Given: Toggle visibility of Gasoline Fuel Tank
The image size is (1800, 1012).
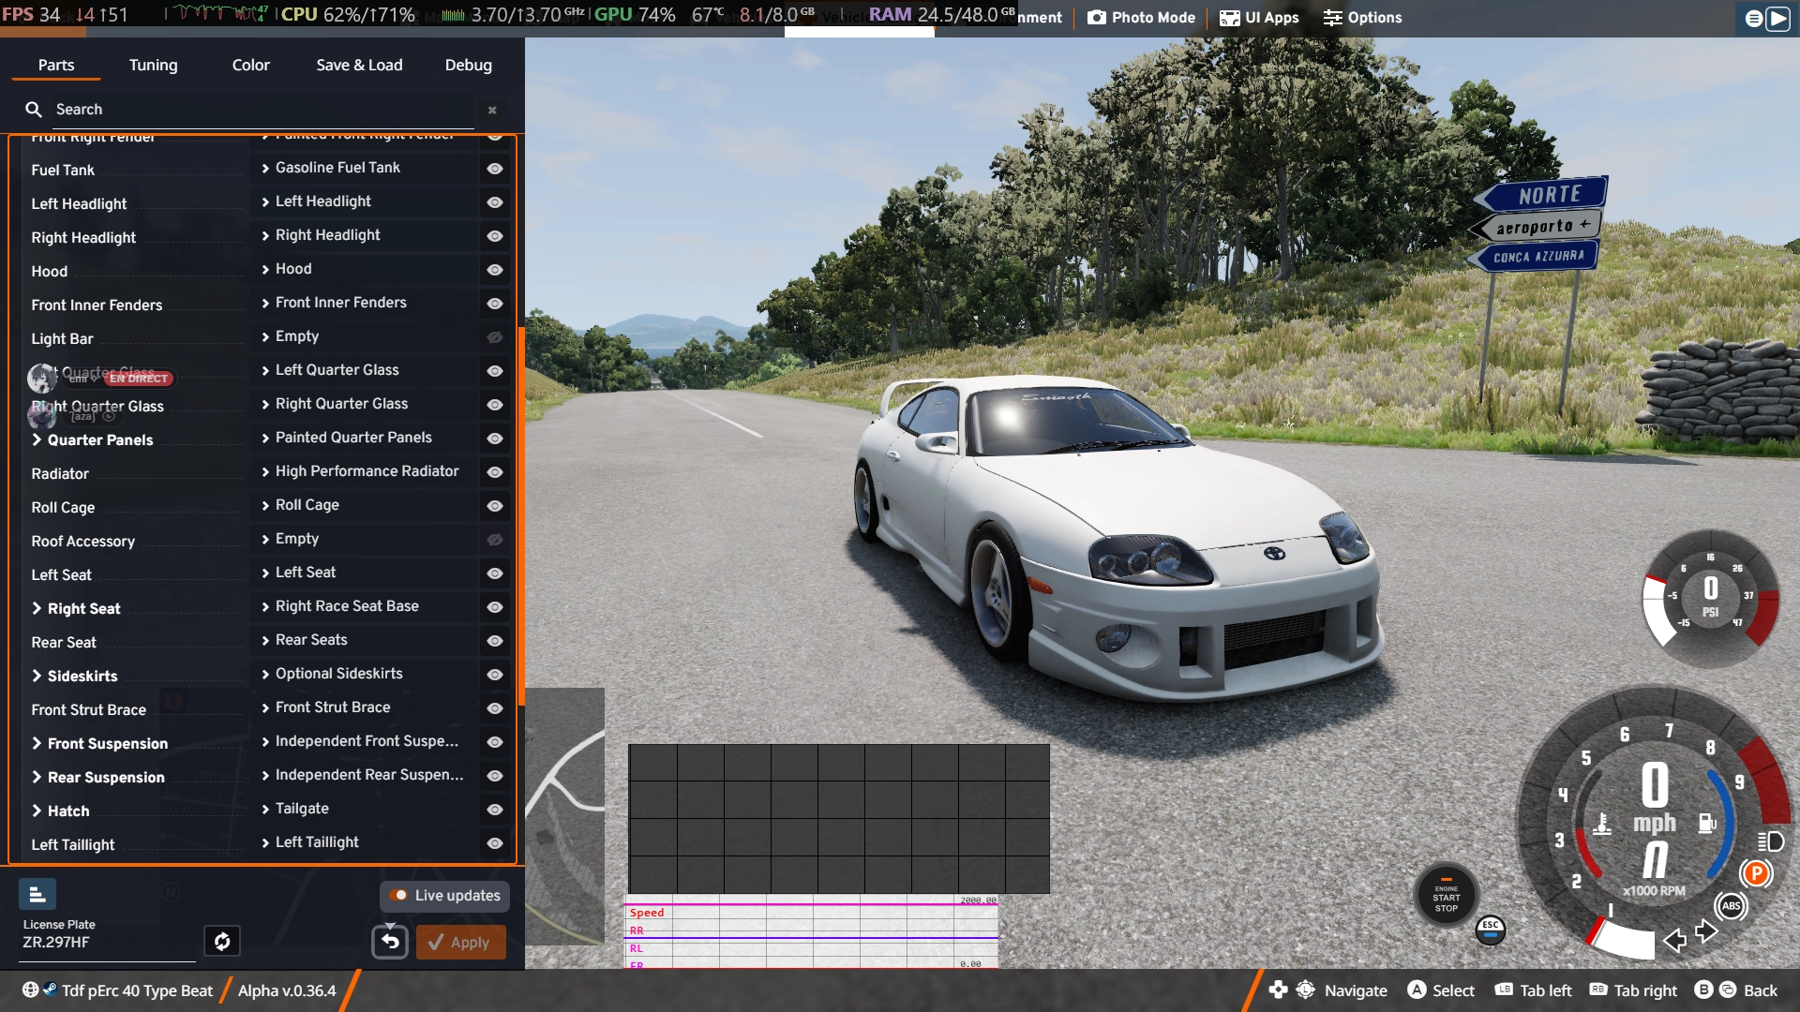Looking at the screenshot, I should (x=495, y=169).
